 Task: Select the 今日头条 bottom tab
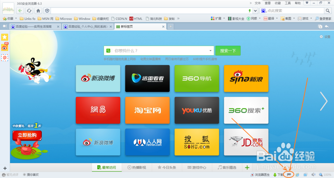167,167
